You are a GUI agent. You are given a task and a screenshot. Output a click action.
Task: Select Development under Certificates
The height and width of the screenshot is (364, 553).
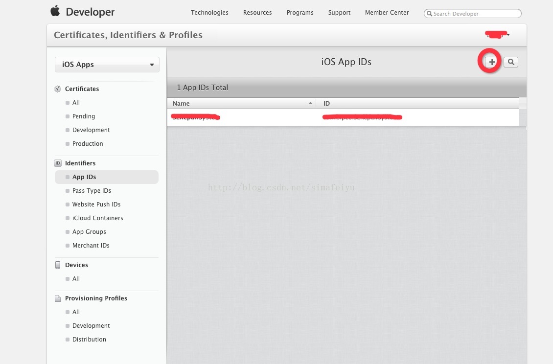tap(91, 130)
